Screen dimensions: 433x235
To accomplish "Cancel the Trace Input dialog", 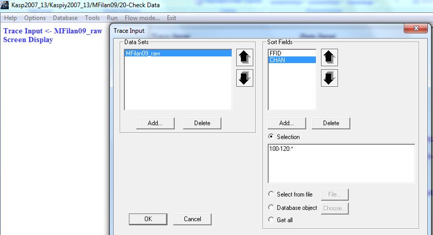I will point(192,219).
